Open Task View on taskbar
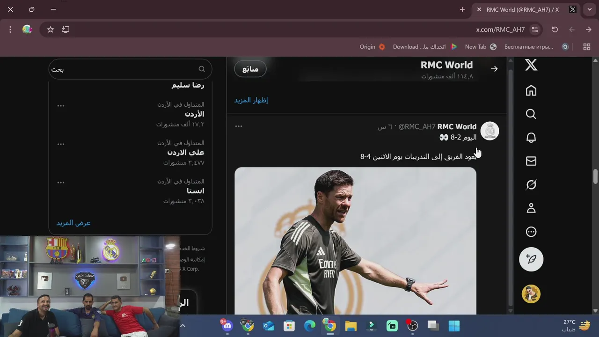This screenshot has height=337, width=599. [433, 326]
